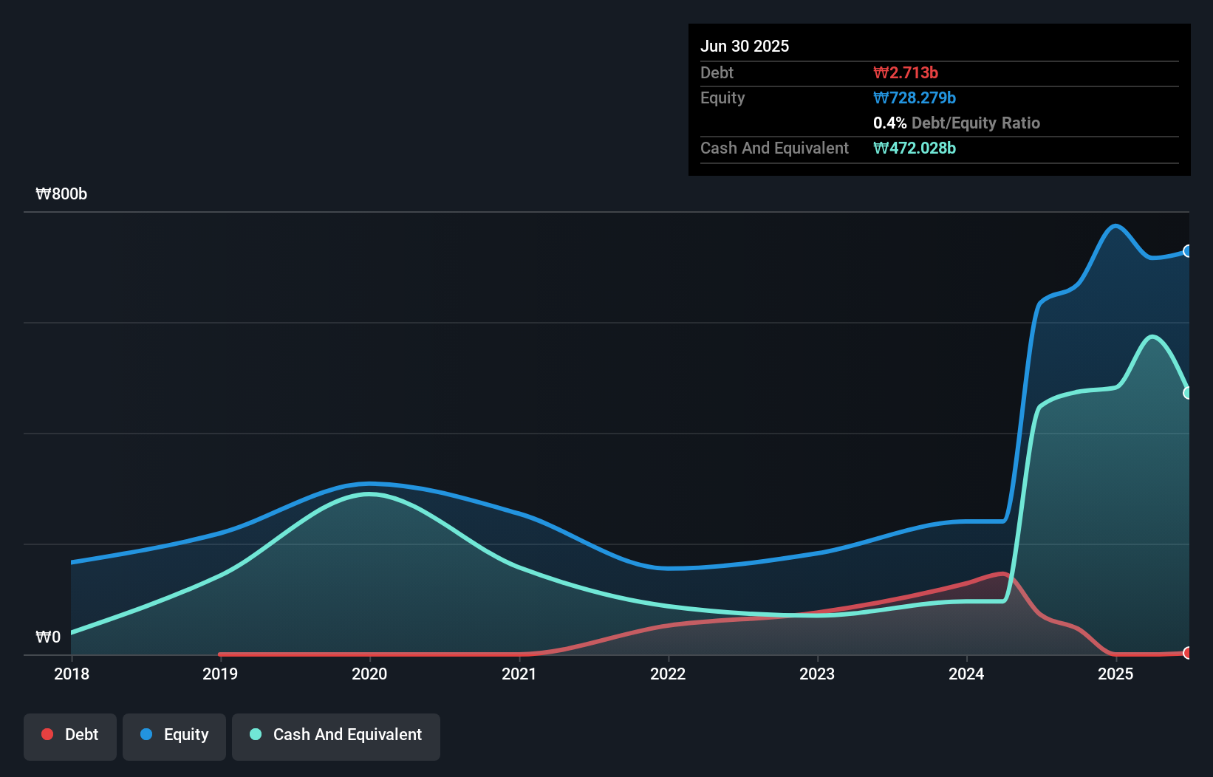Select the 2024 year label on the axis
This screenshot has width=1213, height=777.
pyautogui.click(x=966, y=674)
